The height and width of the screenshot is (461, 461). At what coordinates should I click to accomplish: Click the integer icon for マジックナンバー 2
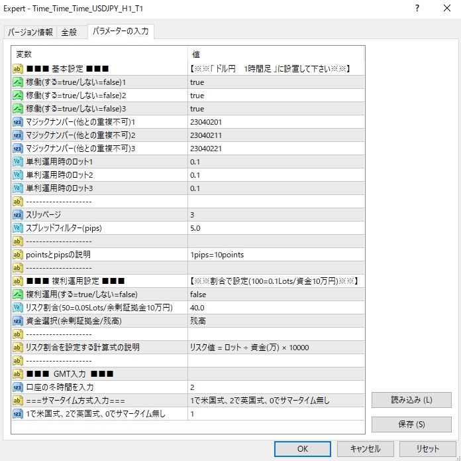click(18, 135)
